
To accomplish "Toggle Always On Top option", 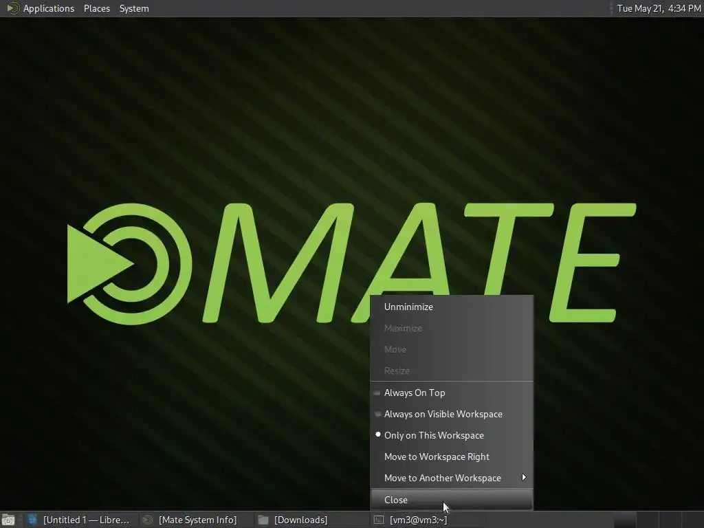I will (x=452, y=393).
